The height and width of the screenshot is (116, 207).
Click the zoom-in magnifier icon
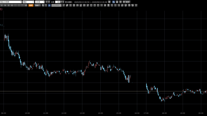tap(43, 5)
